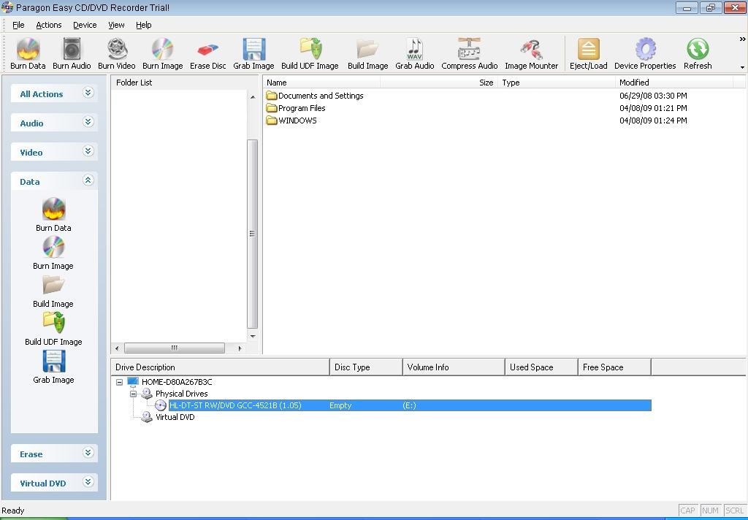This screenshot has width=748, height=520.
Task: Click the Free Space column header
Action: click(x=614, y=367)
